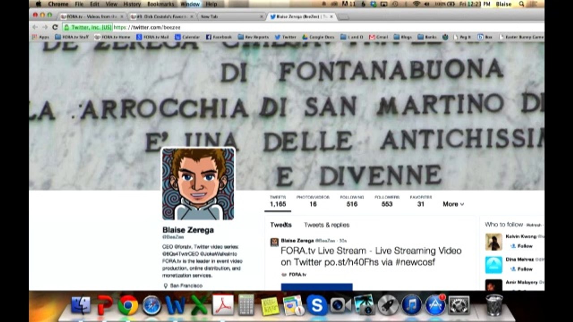573x322 pixels.
Task: Follow Dina Mehrez
Action: 522,269
